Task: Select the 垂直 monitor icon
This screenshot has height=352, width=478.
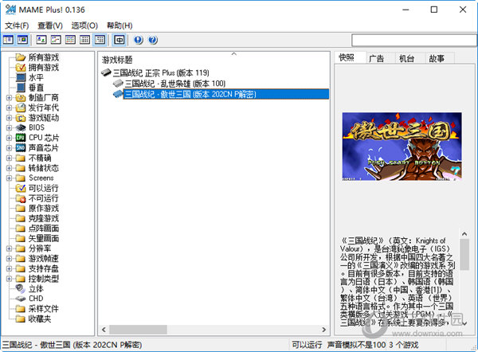Action: (x=21, y=87)
